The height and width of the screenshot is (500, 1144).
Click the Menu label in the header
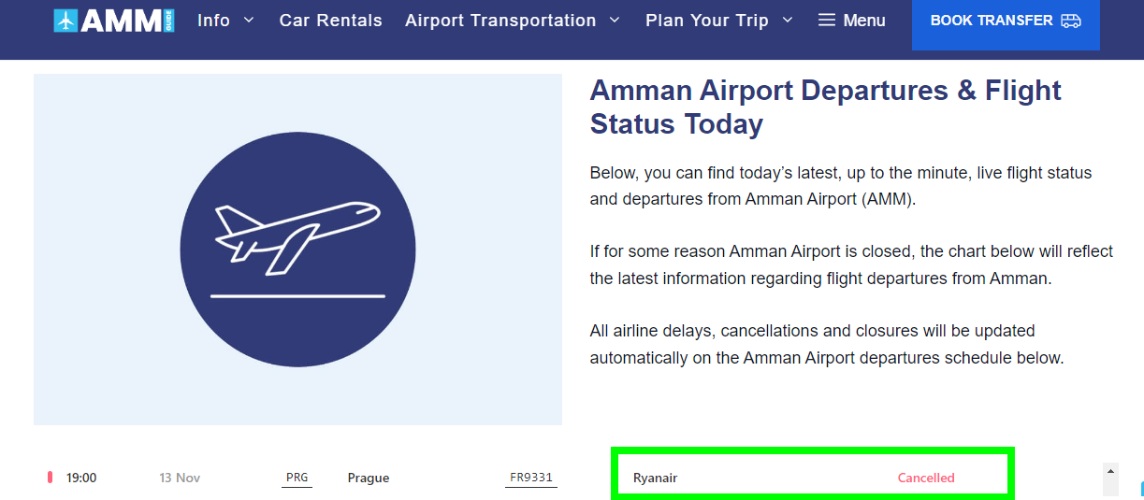pos(863,20)
